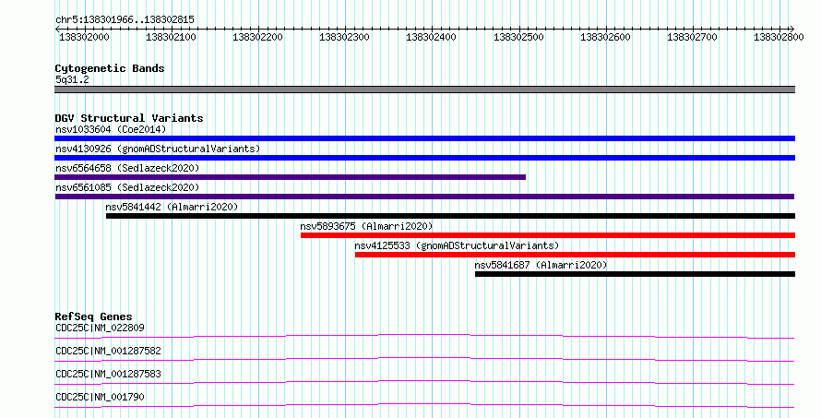821x418 pixels.
Task: Click the 138302500 ruler coordinate
Action: click(518, 37)
